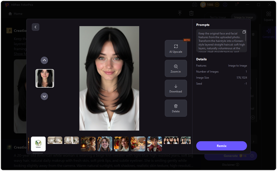Open the AI Upscale tool
This screenshot has width=277, height=171.
(x=176, y=48)
